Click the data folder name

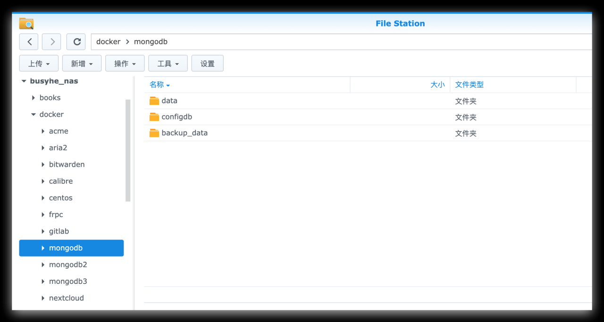coord(169,101)
